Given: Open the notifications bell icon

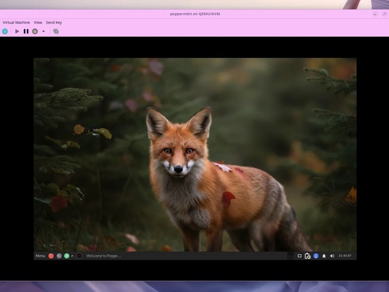Looking at the screenshot, I should (x=324, y=255).
